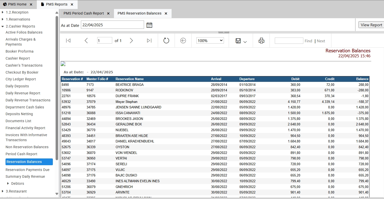Jump to last report page

[149, 41]
